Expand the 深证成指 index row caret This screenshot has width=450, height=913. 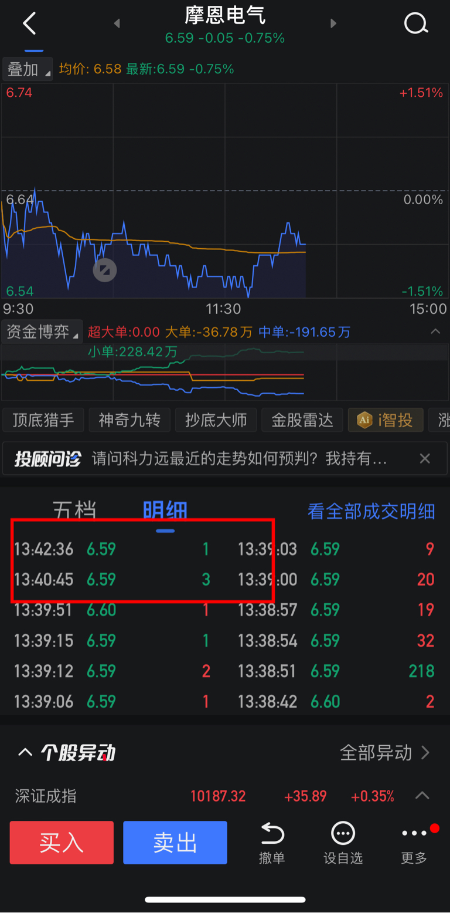(x=422, y=796)
